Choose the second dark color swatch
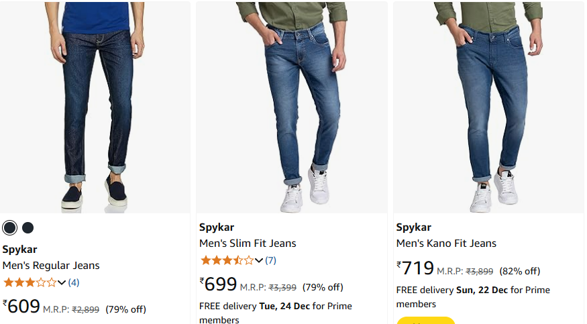 click(28, 228)
